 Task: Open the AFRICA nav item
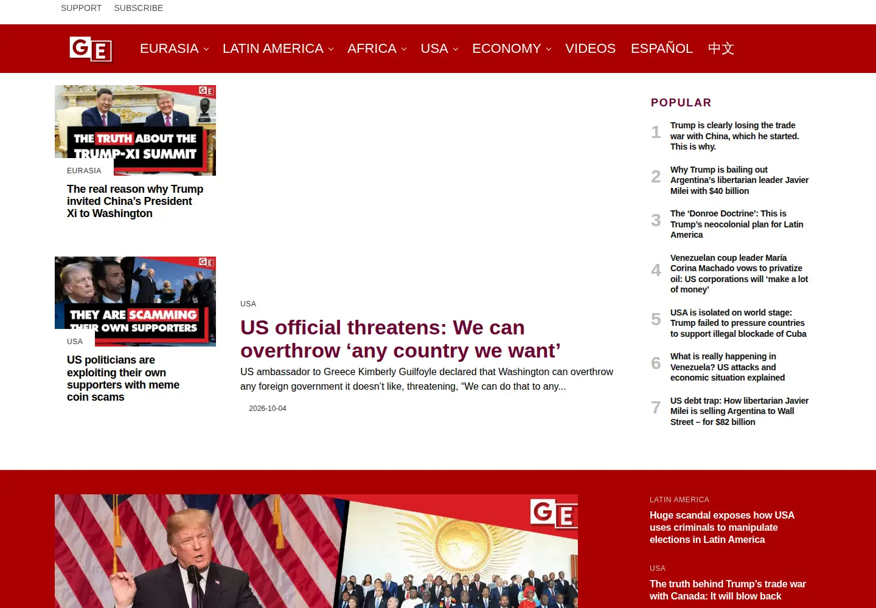pos(372,49)
